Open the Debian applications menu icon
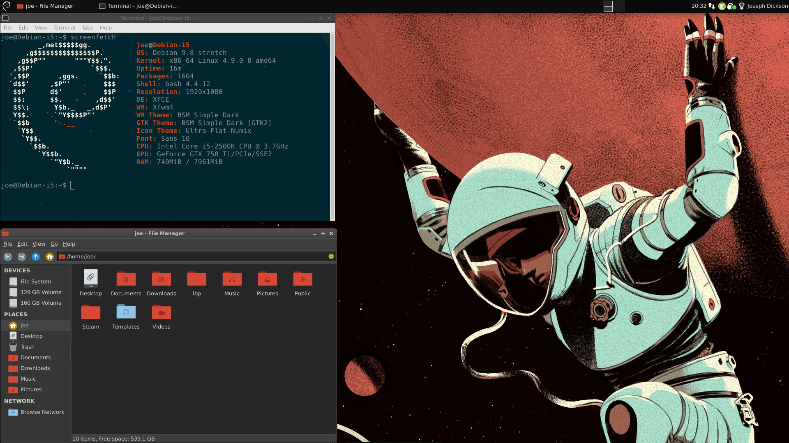This screenshot has width=789, height=443. tap(7, 6)
